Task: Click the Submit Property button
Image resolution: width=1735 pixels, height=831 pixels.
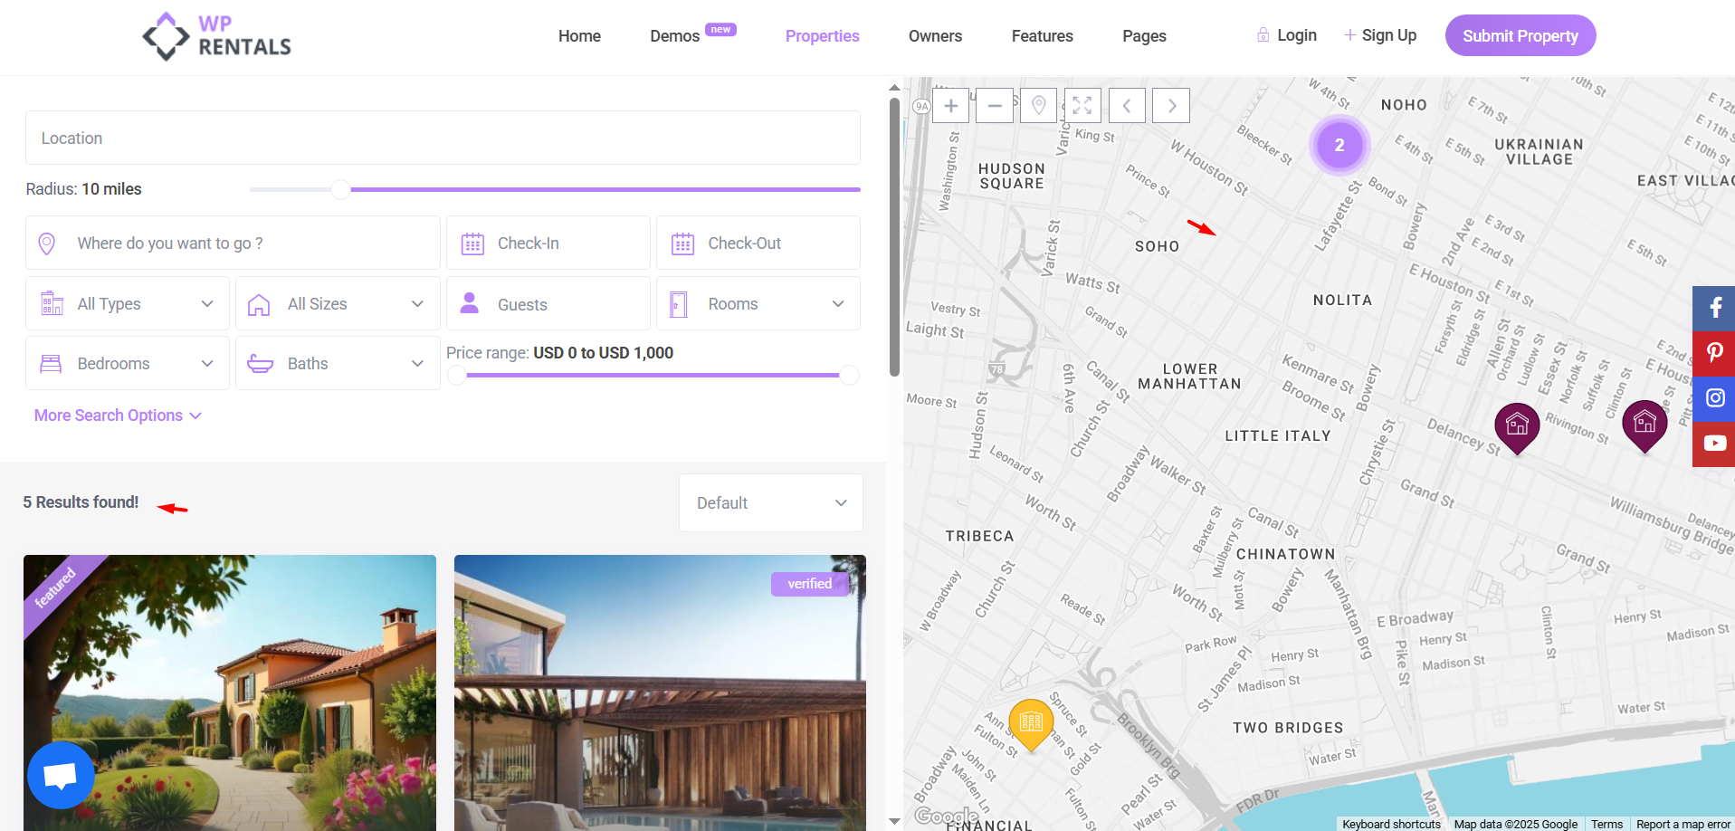Action: point(1520,36)
